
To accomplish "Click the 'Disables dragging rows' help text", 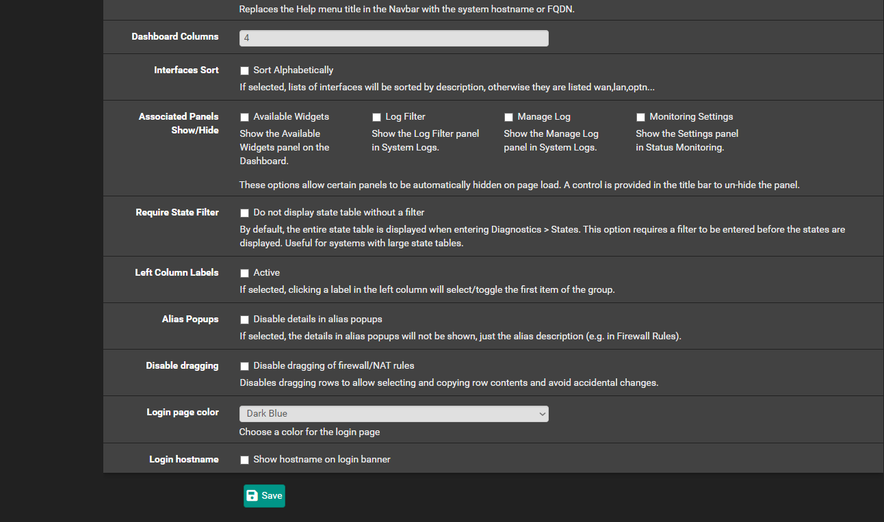I will click(449, 382).
